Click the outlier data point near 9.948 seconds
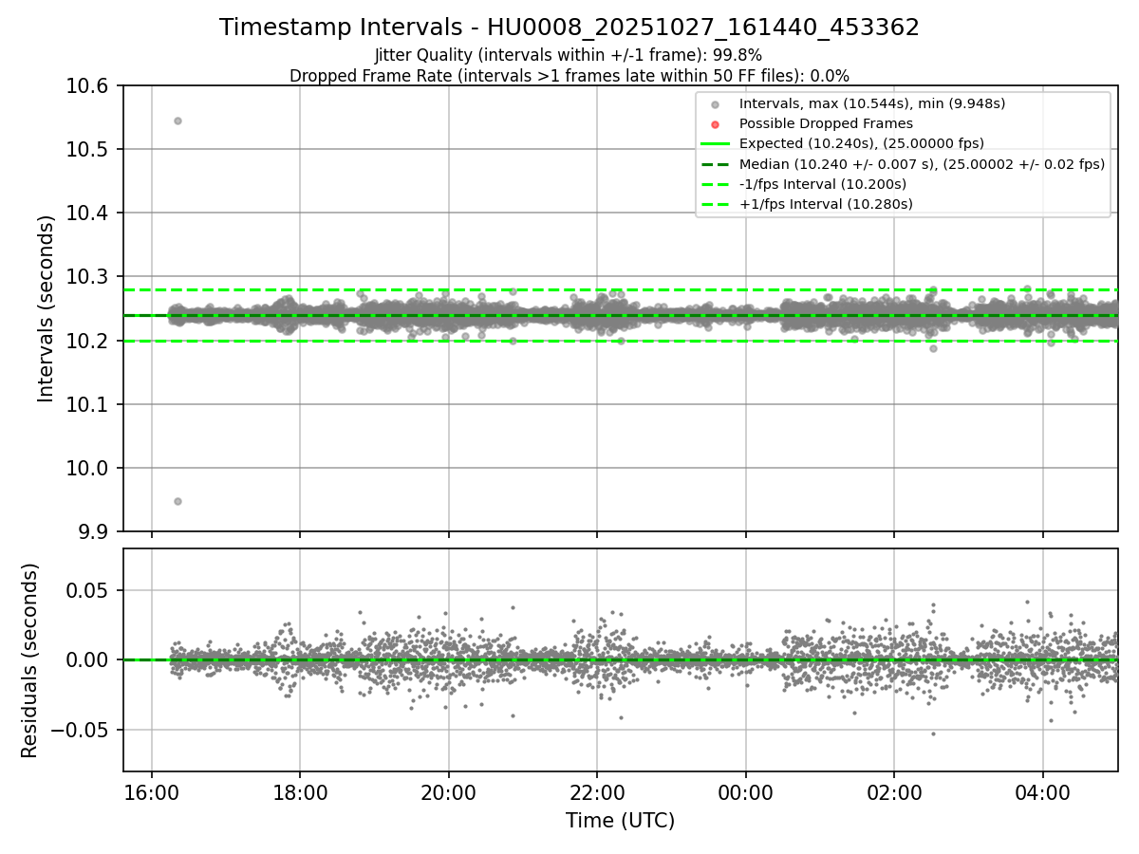1139x854 pixels. 177,501
